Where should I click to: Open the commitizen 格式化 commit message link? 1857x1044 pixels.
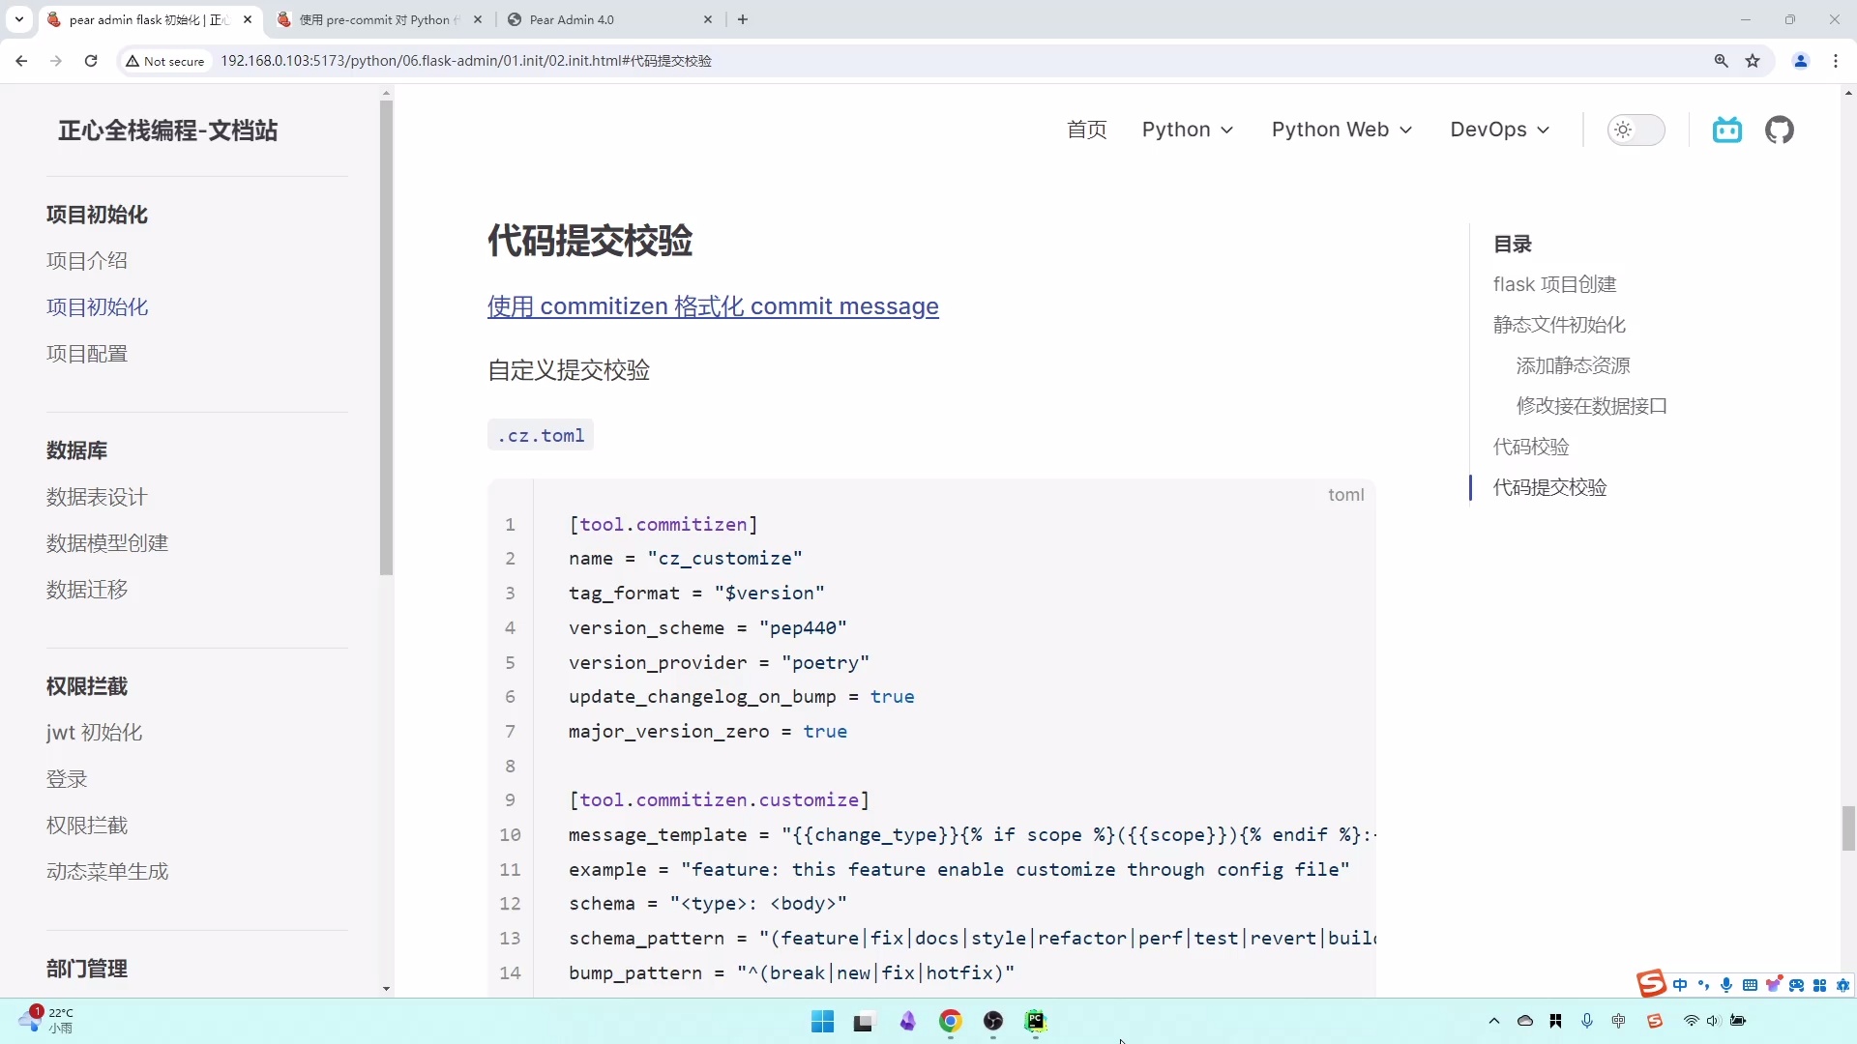pyautogui.click(x=713, y=306)
